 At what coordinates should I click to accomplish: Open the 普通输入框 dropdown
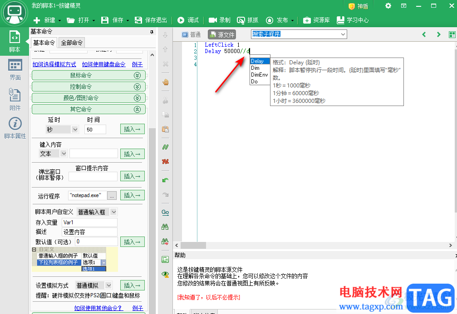[x=113, y=212]
